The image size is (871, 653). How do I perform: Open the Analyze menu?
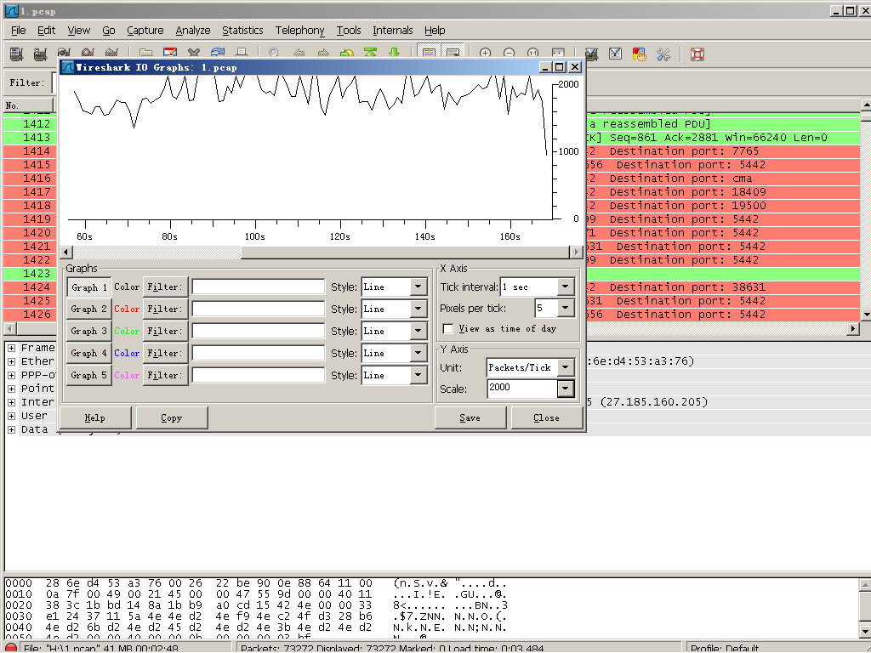point(193,30)
